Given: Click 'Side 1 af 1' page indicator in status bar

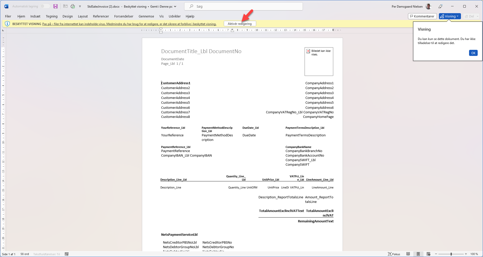Looking at the screenshot, I should tap(9, 254).
